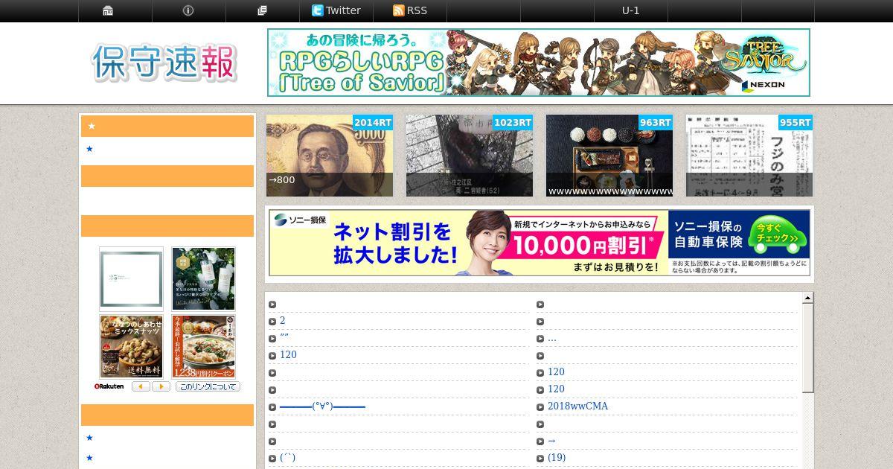Open the 955RT newspaper thumbnail

tap(749, 156)
